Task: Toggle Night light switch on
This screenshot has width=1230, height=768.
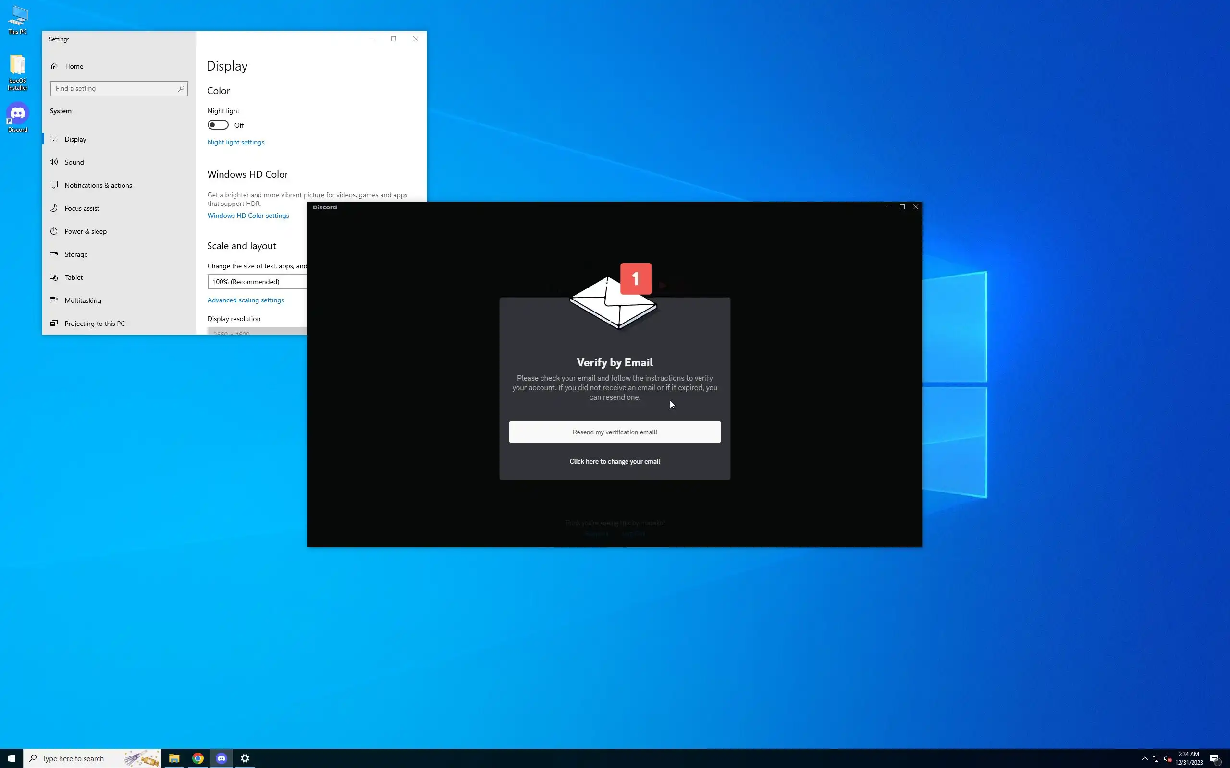Action: coord(218,125)
